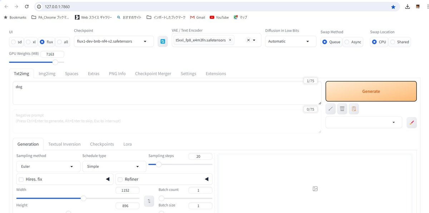Screen dimensions: 429x213
Task: Select the Async swap method
Action: pos(346,42)
